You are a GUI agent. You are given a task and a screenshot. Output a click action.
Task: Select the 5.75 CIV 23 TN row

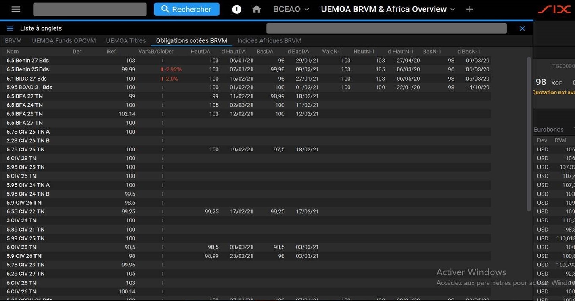click(245, 265)
